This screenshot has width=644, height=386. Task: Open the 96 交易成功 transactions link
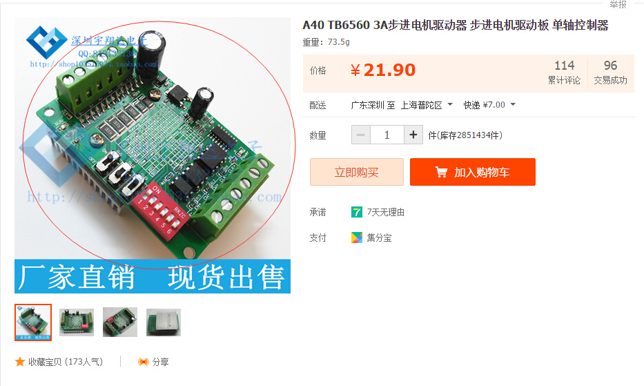[x=610, y=72]
